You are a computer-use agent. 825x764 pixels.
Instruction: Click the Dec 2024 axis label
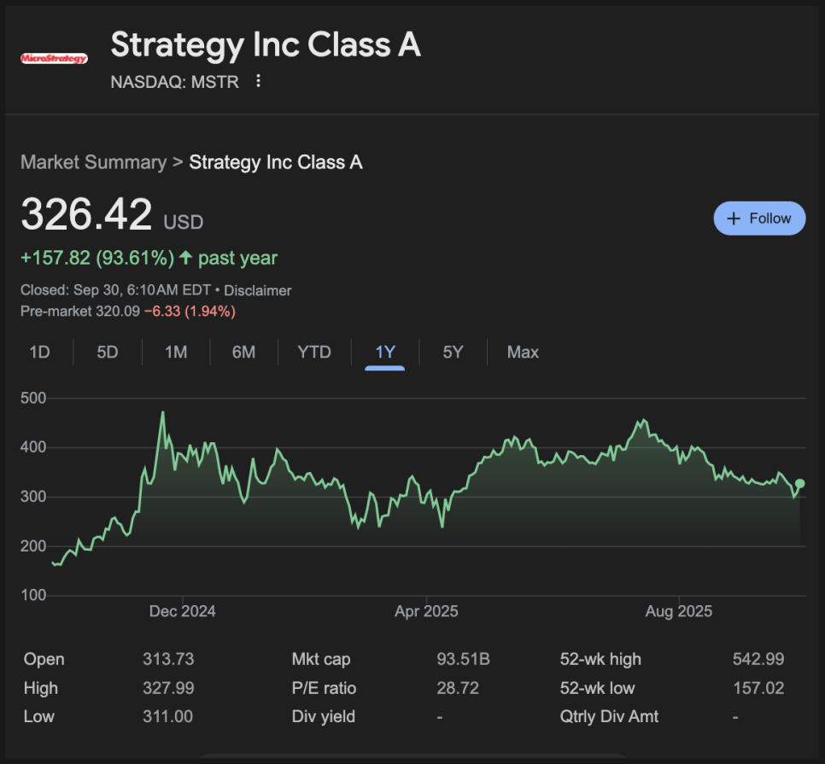coord(183,611)
